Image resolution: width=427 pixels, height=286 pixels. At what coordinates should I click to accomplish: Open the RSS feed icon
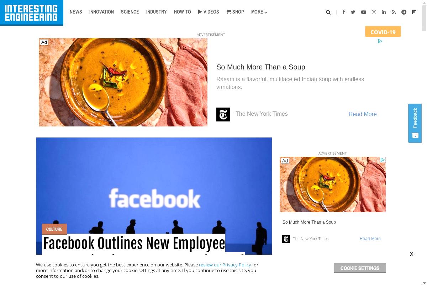click(x=394, y=12)
